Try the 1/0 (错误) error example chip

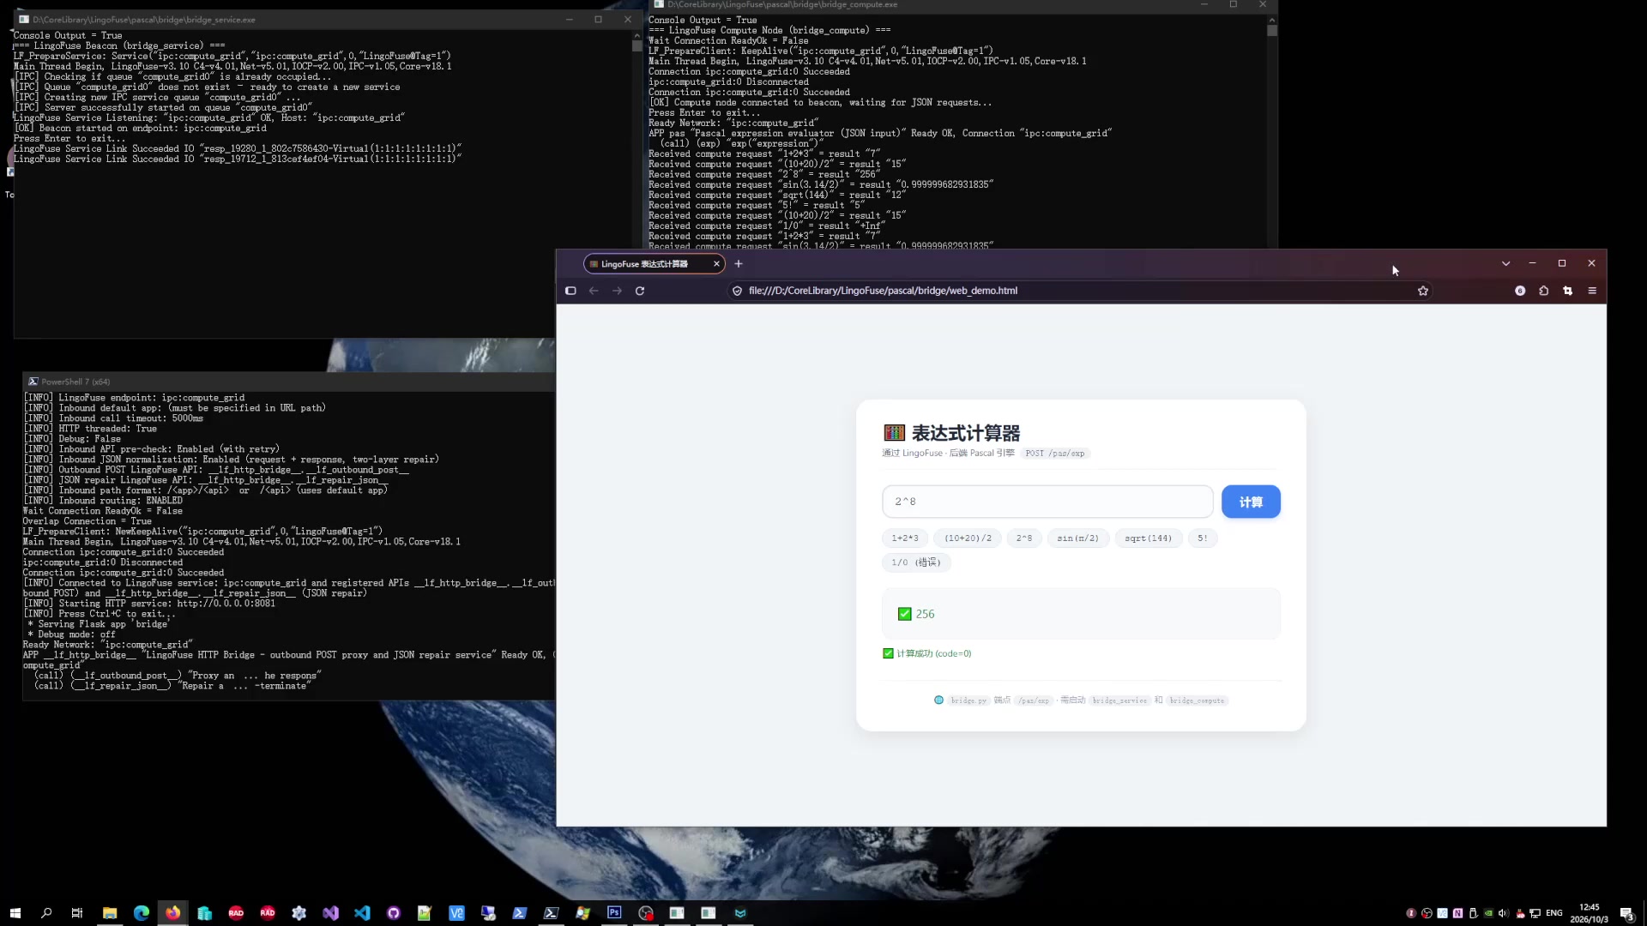(x=916, y=562)
